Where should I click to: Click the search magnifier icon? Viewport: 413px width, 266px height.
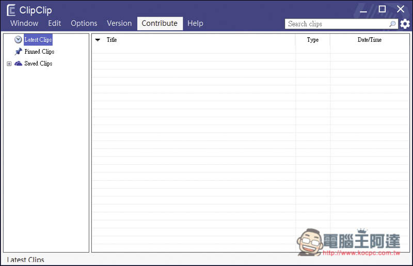[x=392, y=24]
